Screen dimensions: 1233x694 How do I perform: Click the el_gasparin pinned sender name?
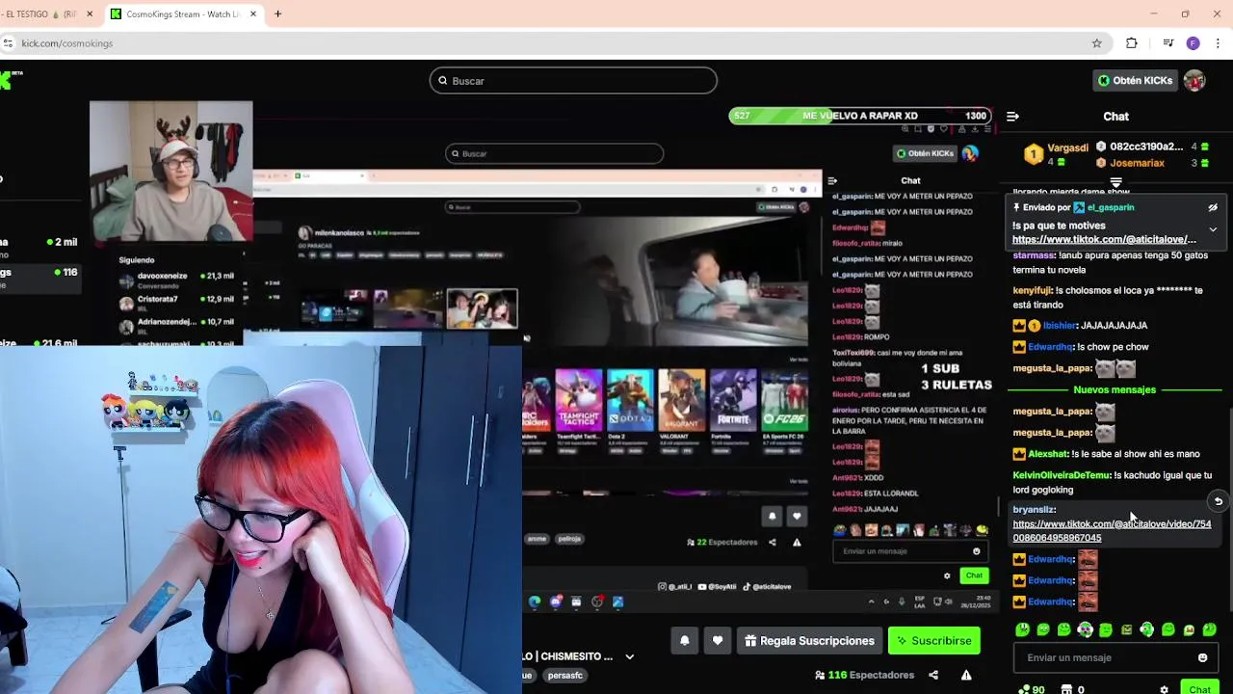pyautogui.click(x=1111, y=207)
